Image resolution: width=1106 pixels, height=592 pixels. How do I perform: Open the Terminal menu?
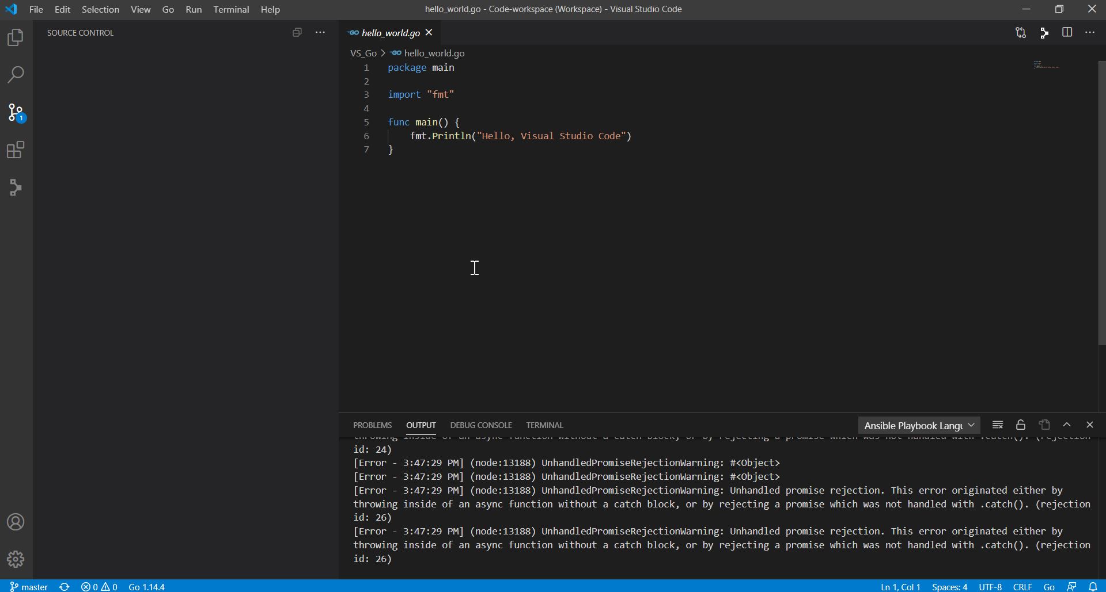(232, 9)
